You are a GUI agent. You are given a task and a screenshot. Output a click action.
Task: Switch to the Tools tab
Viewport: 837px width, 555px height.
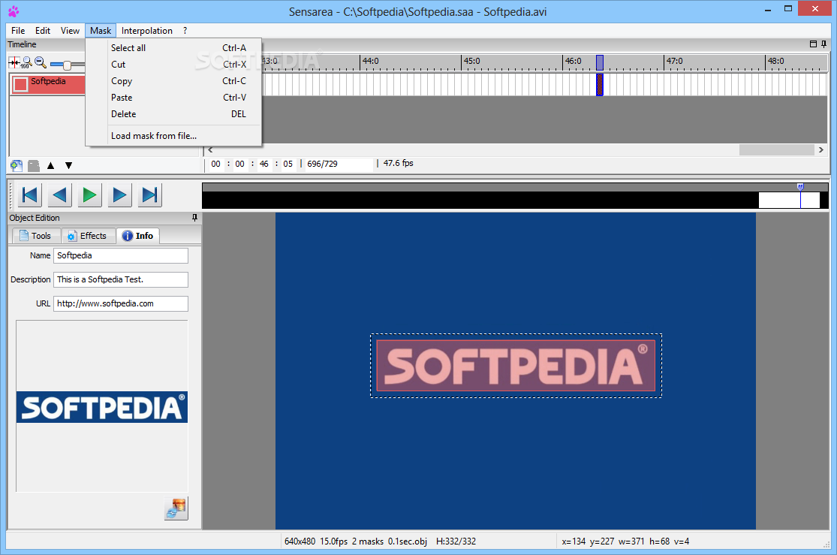tap(35, 236)
